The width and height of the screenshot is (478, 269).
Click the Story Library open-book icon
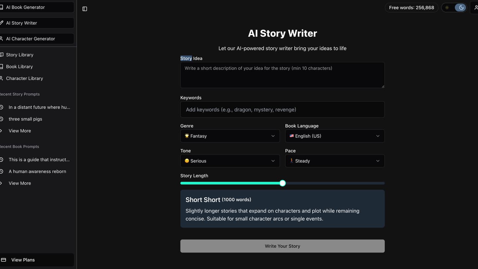point(2,54)
